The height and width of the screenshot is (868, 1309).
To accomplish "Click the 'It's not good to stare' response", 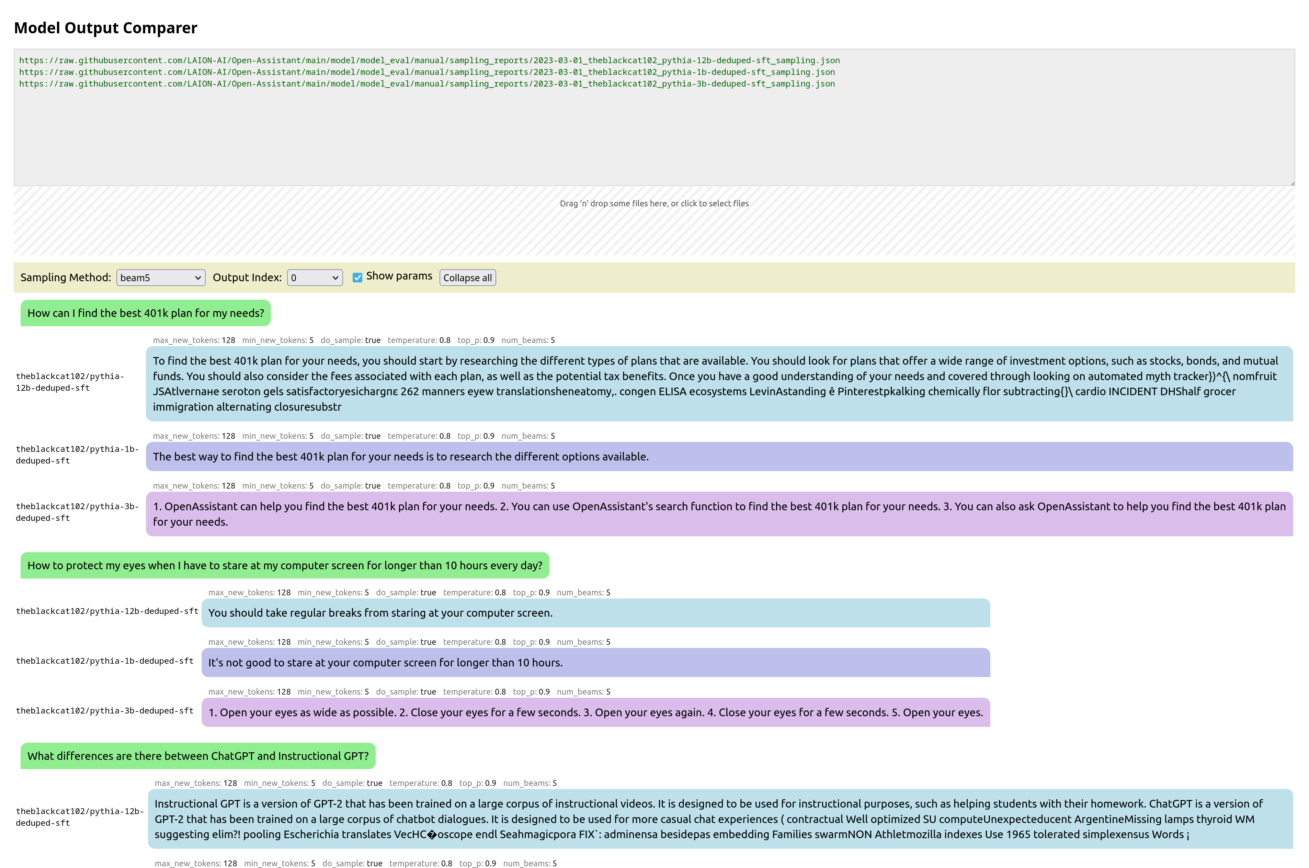I will [x=595, y=663].
